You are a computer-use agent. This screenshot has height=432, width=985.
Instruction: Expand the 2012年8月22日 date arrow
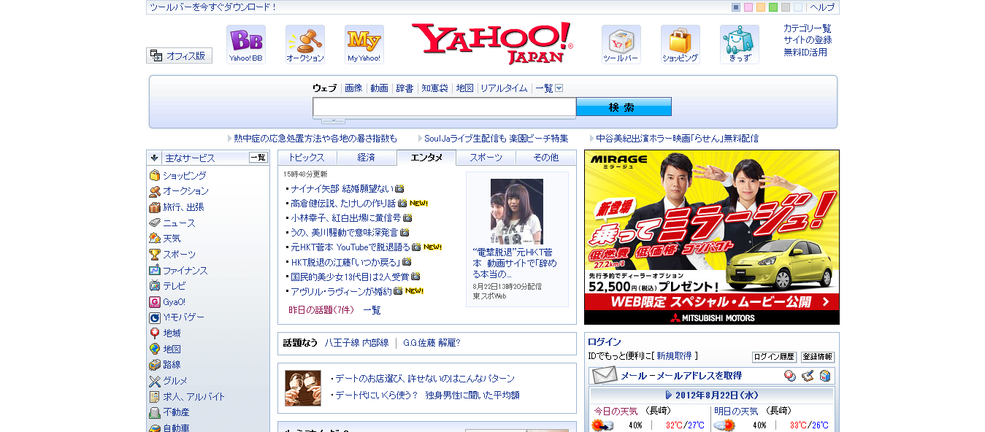[x=669, y=395]
